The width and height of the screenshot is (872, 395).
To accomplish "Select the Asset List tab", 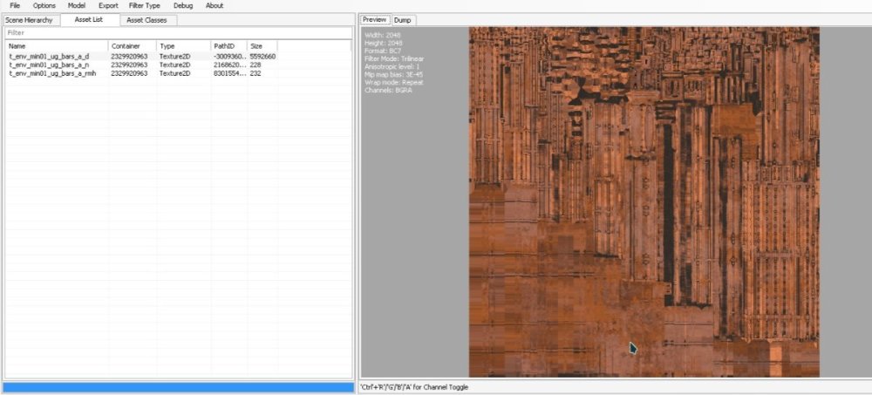I will click(89, 19).
